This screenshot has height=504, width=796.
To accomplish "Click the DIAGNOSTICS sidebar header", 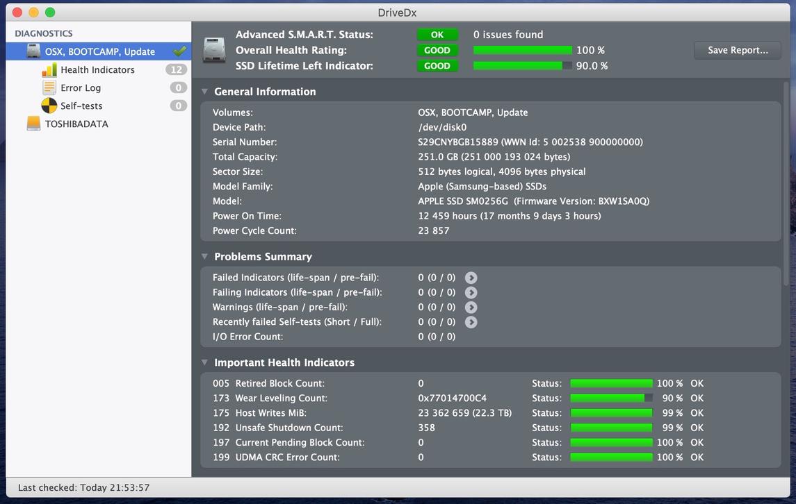I will click(44, 33).
